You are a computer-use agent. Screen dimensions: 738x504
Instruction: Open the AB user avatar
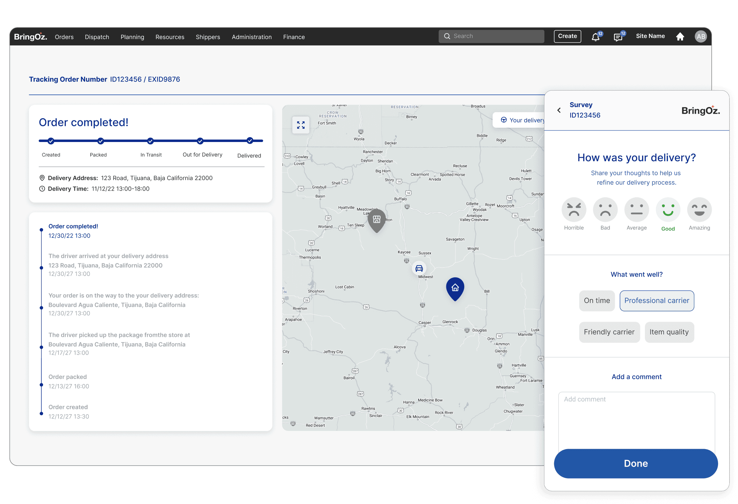pyautogui.click(x=701, y=36)
